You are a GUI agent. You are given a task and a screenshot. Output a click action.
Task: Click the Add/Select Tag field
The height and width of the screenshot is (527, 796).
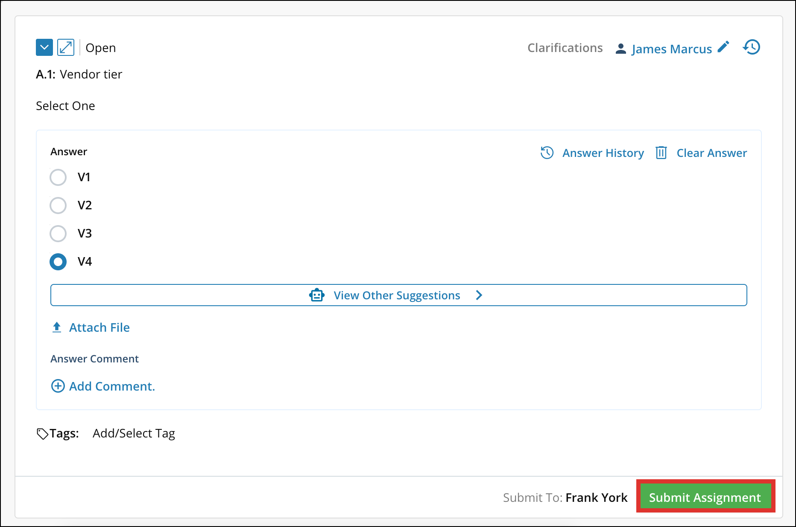coord(134,433)
